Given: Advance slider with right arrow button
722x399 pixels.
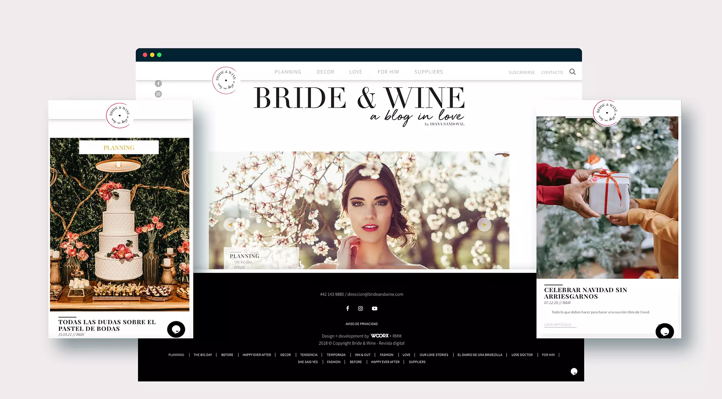Looking at the screenshot, I should (484, 225).
